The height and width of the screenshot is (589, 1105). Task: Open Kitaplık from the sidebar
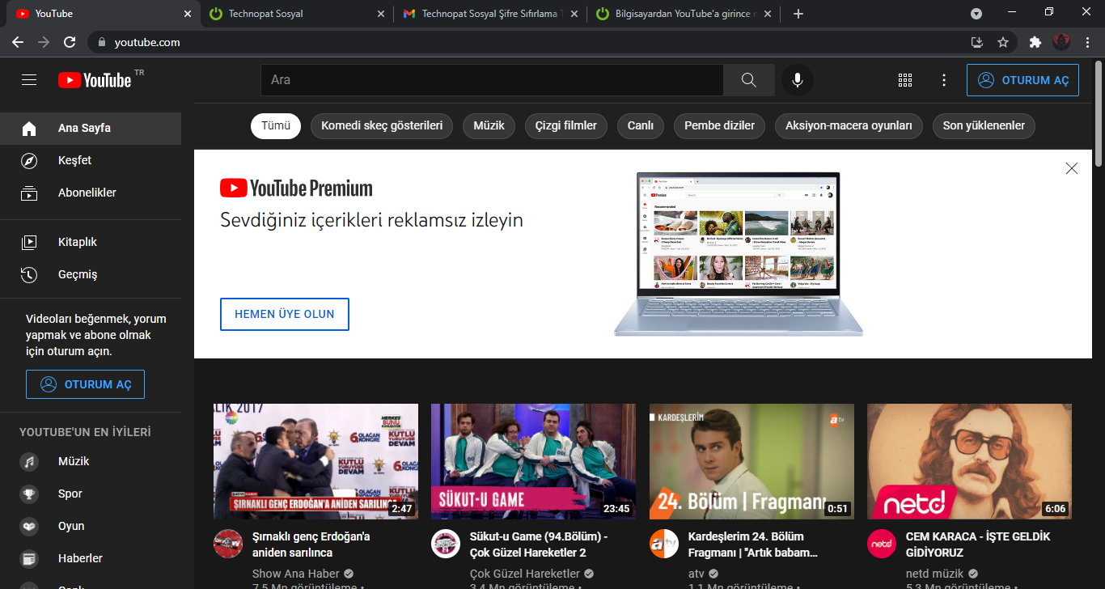coord(77,242)
